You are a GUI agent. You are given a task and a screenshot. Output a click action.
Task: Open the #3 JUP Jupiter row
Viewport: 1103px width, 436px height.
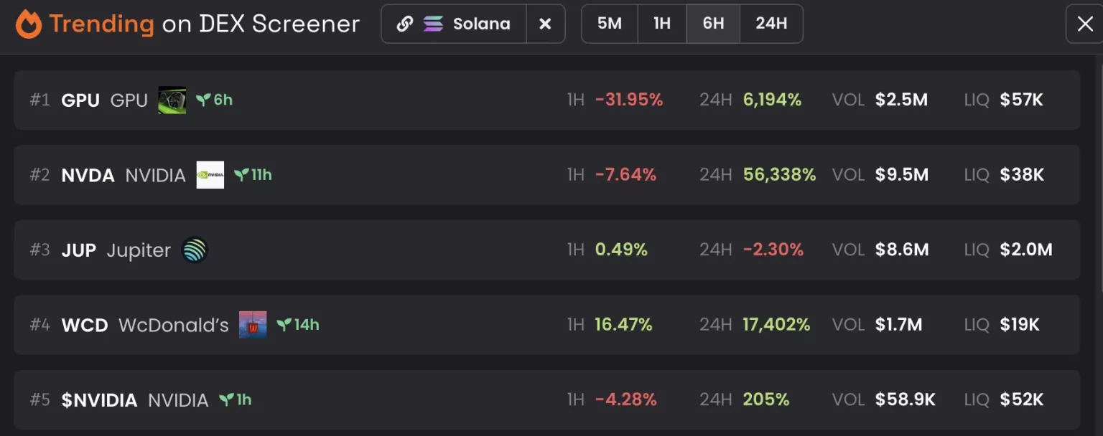(431, 250)
